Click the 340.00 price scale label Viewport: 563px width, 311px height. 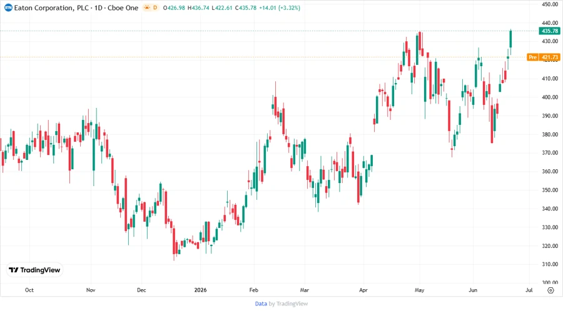[550, 209]
